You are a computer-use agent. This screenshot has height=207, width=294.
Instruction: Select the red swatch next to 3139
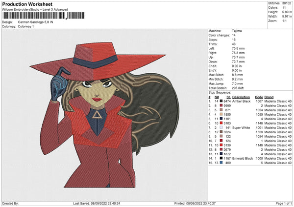point(221,145)
